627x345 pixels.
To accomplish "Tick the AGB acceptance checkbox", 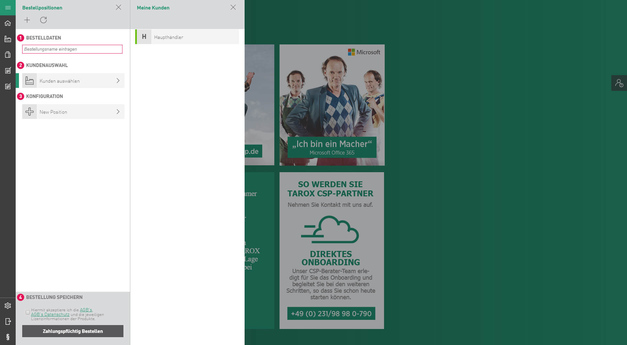I will pyautogui.click(x=28, y=312).
